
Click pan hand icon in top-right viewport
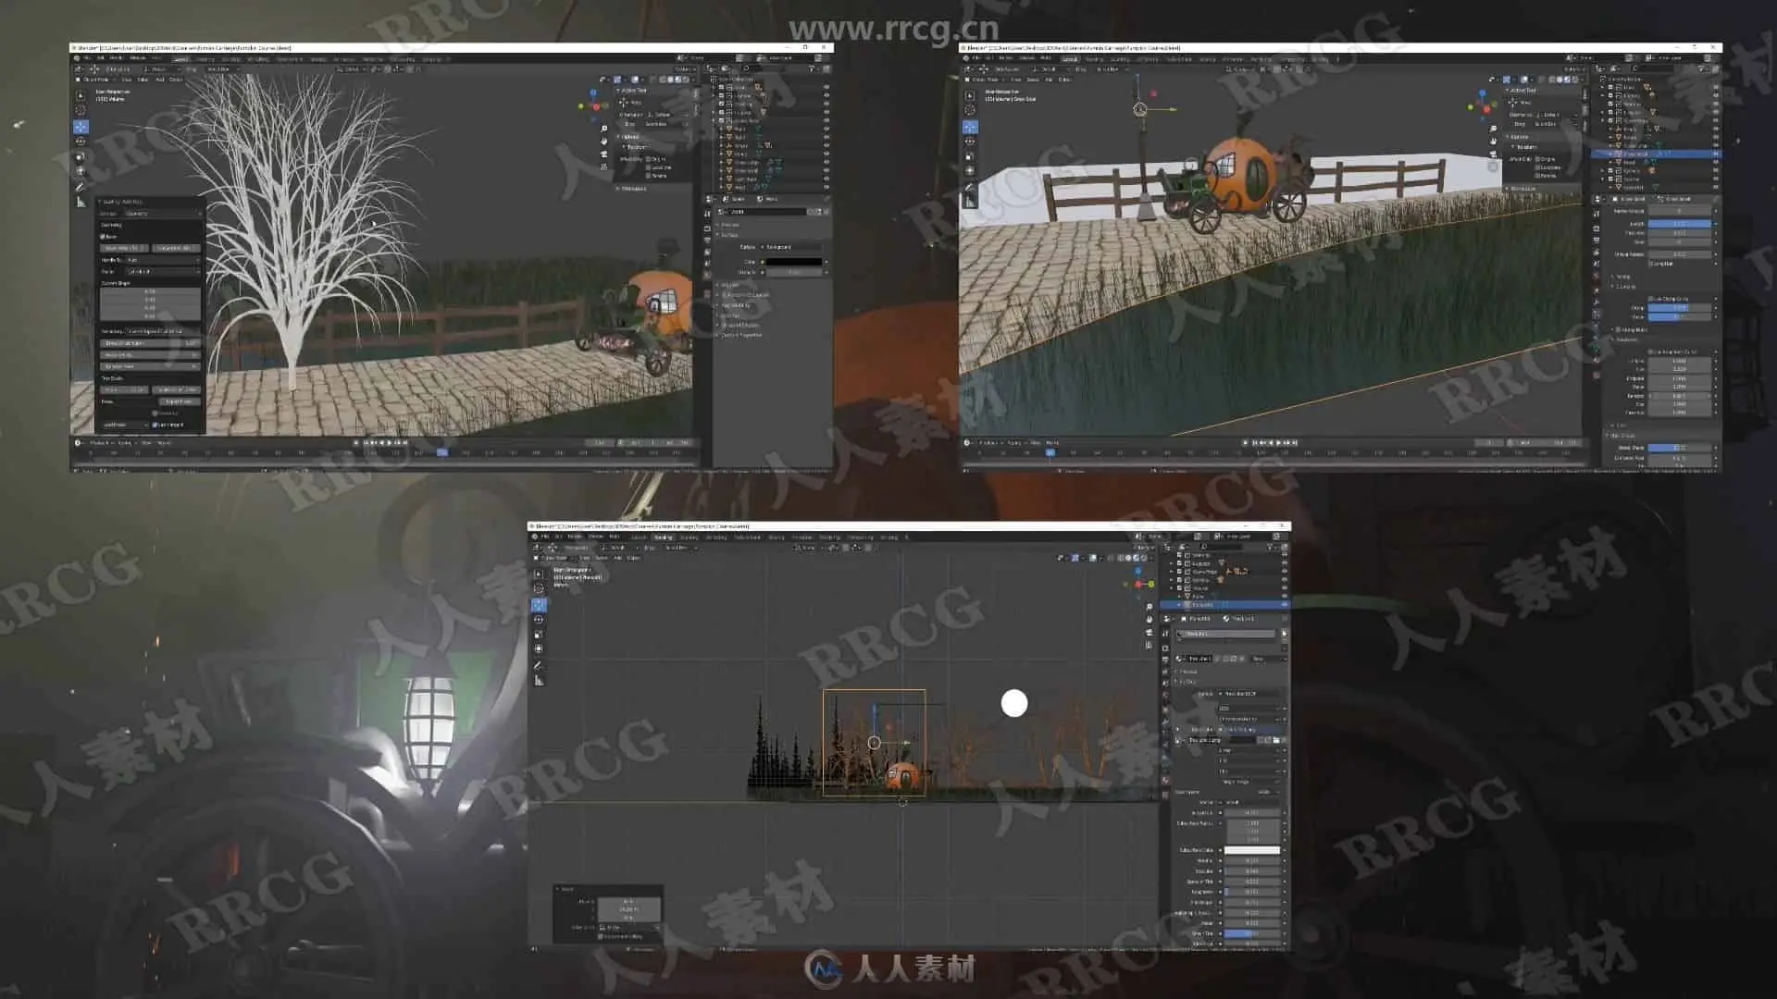click(1493, 141)
